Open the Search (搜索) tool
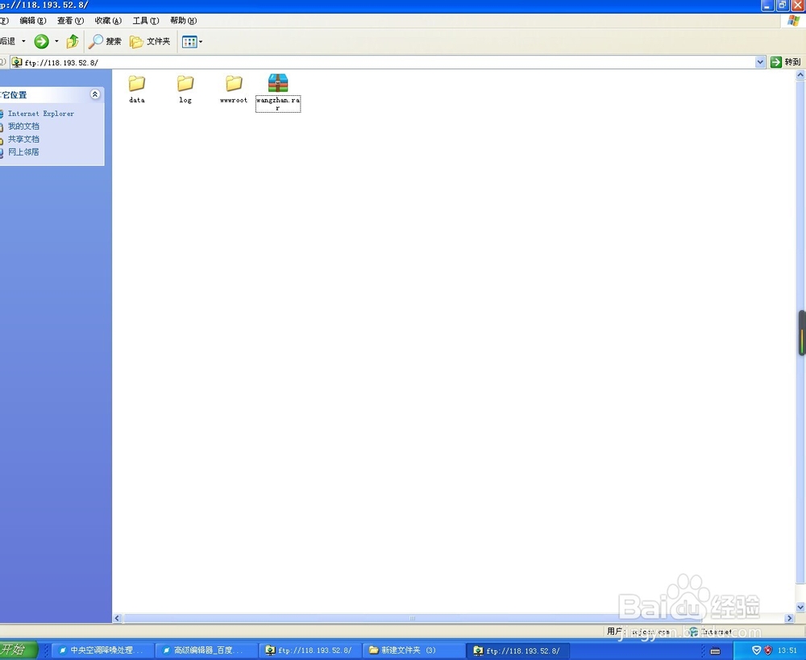The image size is (806, 660). point(105,41)
